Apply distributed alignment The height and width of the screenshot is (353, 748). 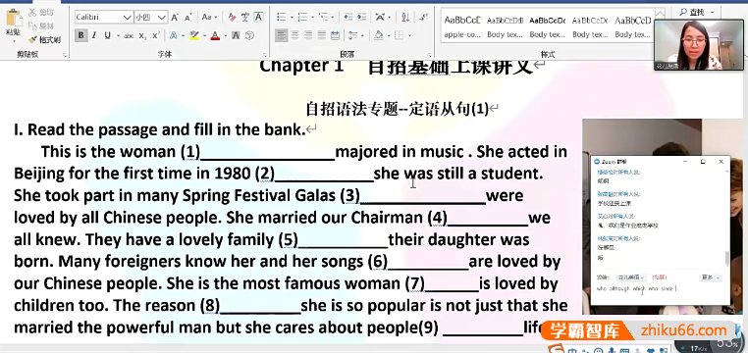(335, 35)
